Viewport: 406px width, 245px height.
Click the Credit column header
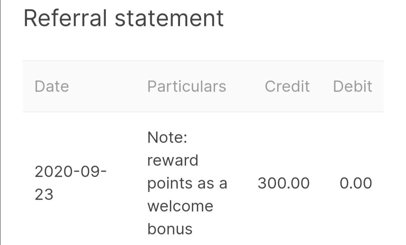(x=287, y=86)
